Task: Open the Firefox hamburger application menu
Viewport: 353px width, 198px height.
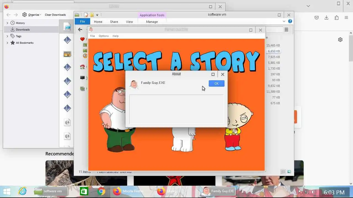Action: (x=346, y=18)
